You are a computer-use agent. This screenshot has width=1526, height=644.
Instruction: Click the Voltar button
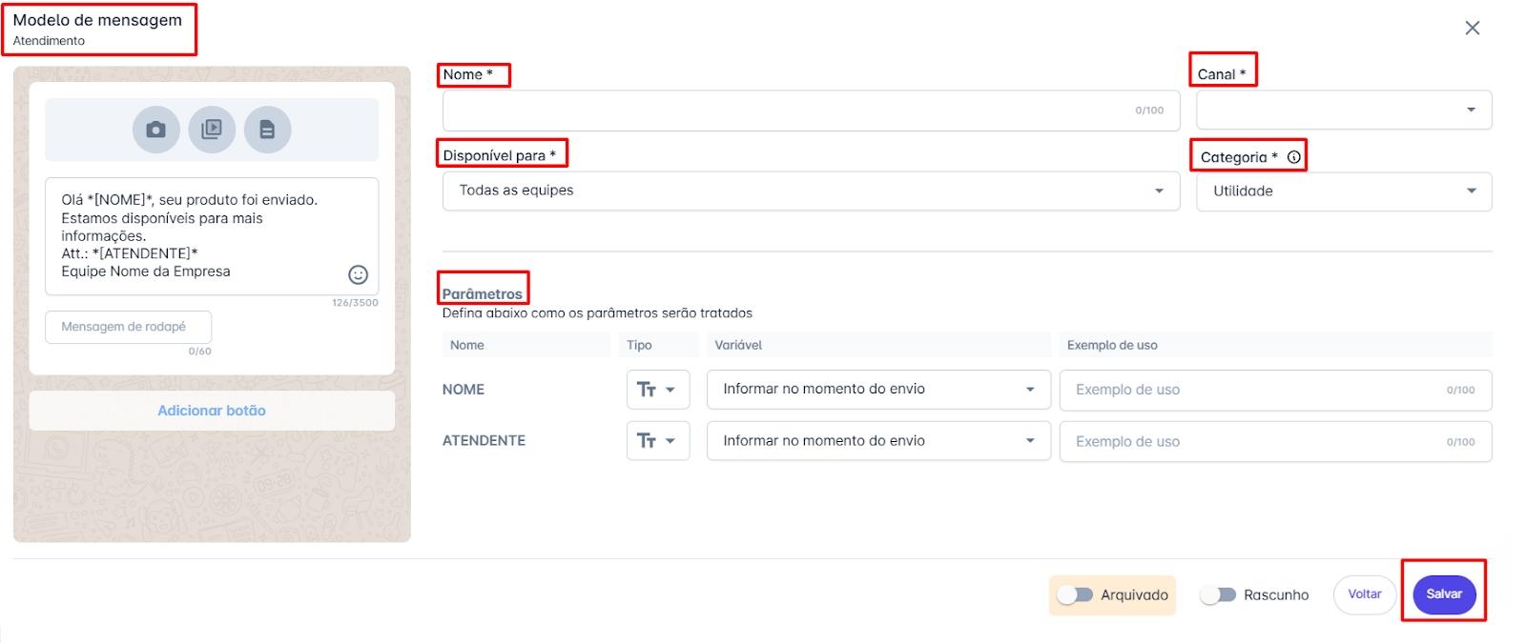pyautogui.click(x=1364, y=594)
